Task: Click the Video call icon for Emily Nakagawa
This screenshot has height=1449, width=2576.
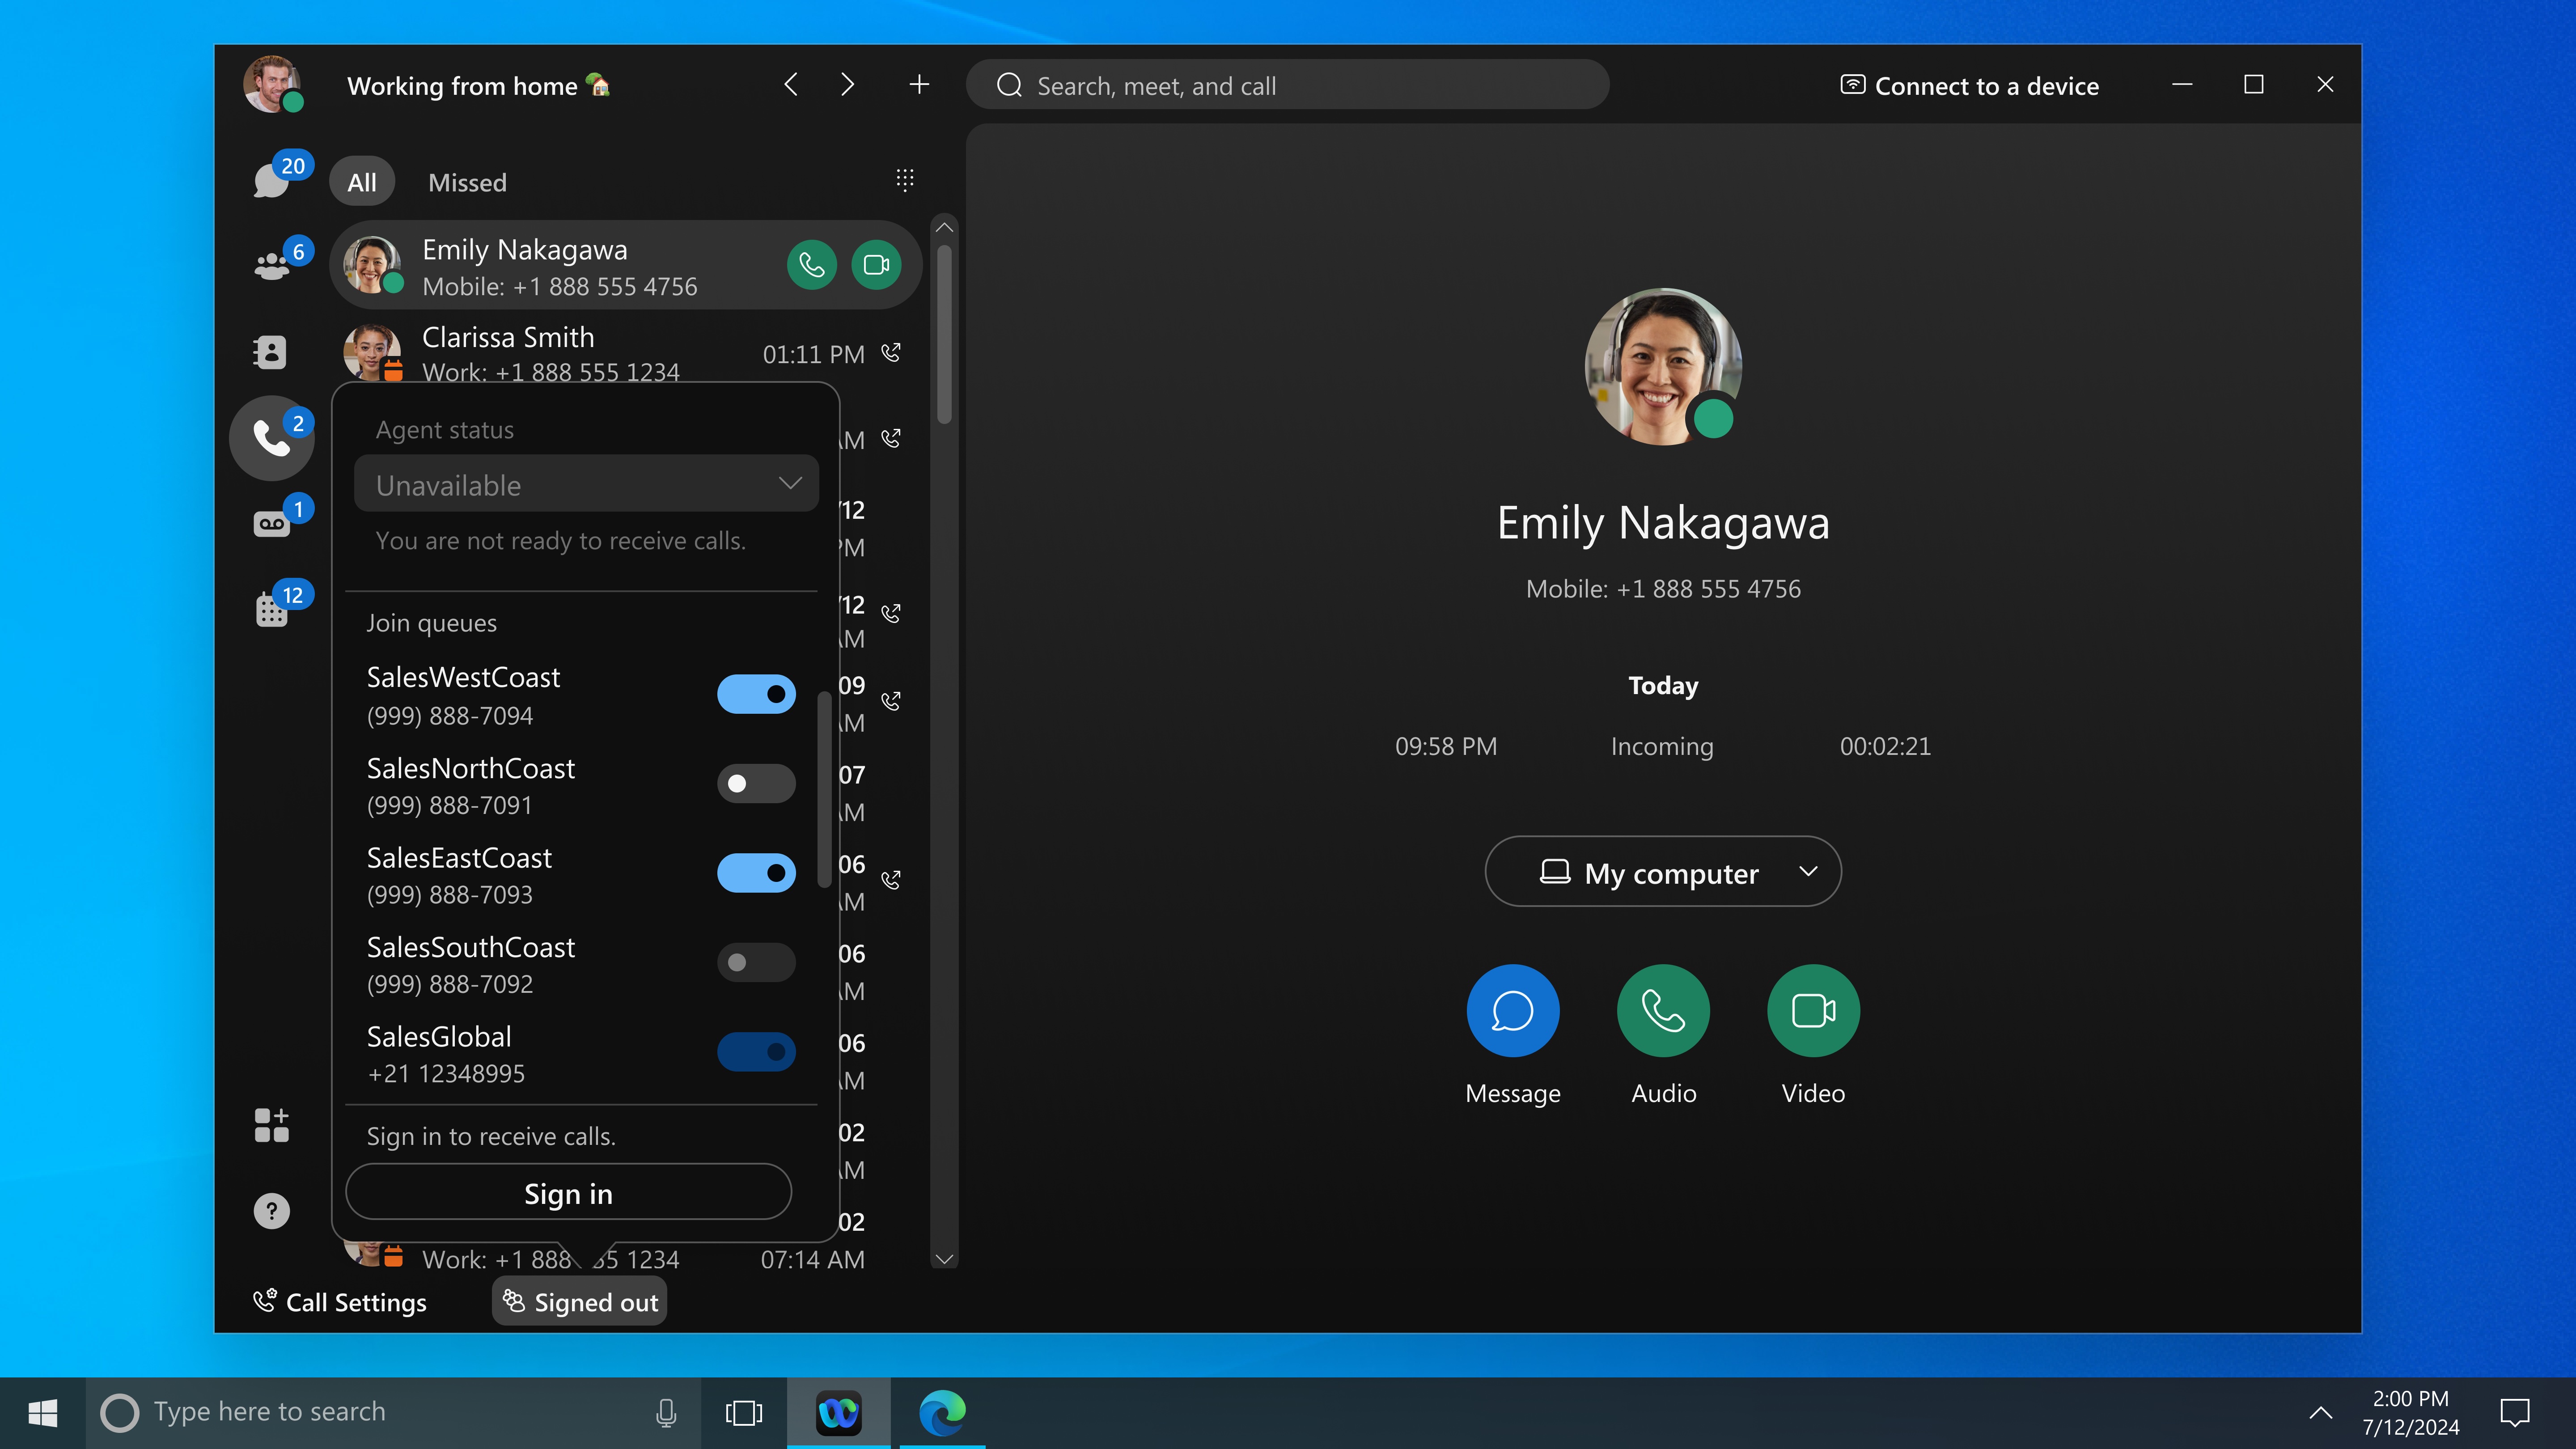Action: pos(877,265)
